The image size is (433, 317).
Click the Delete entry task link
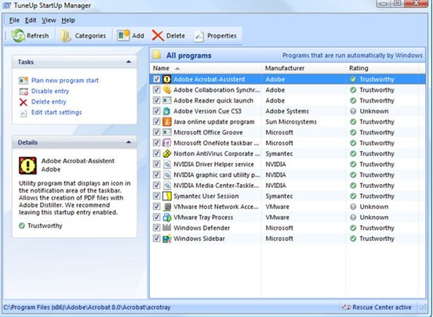coord(49,102)
